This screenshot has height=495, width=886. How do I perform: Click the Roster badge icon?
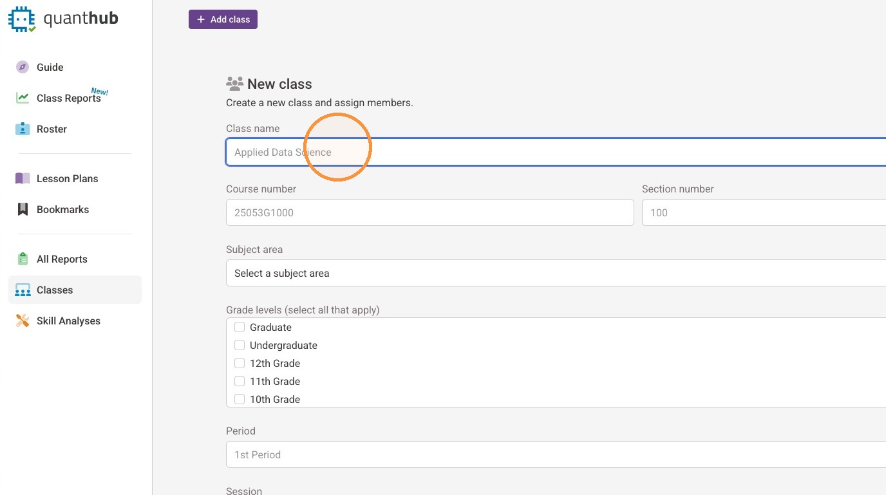pyautogui.click(x=23, y=129)
